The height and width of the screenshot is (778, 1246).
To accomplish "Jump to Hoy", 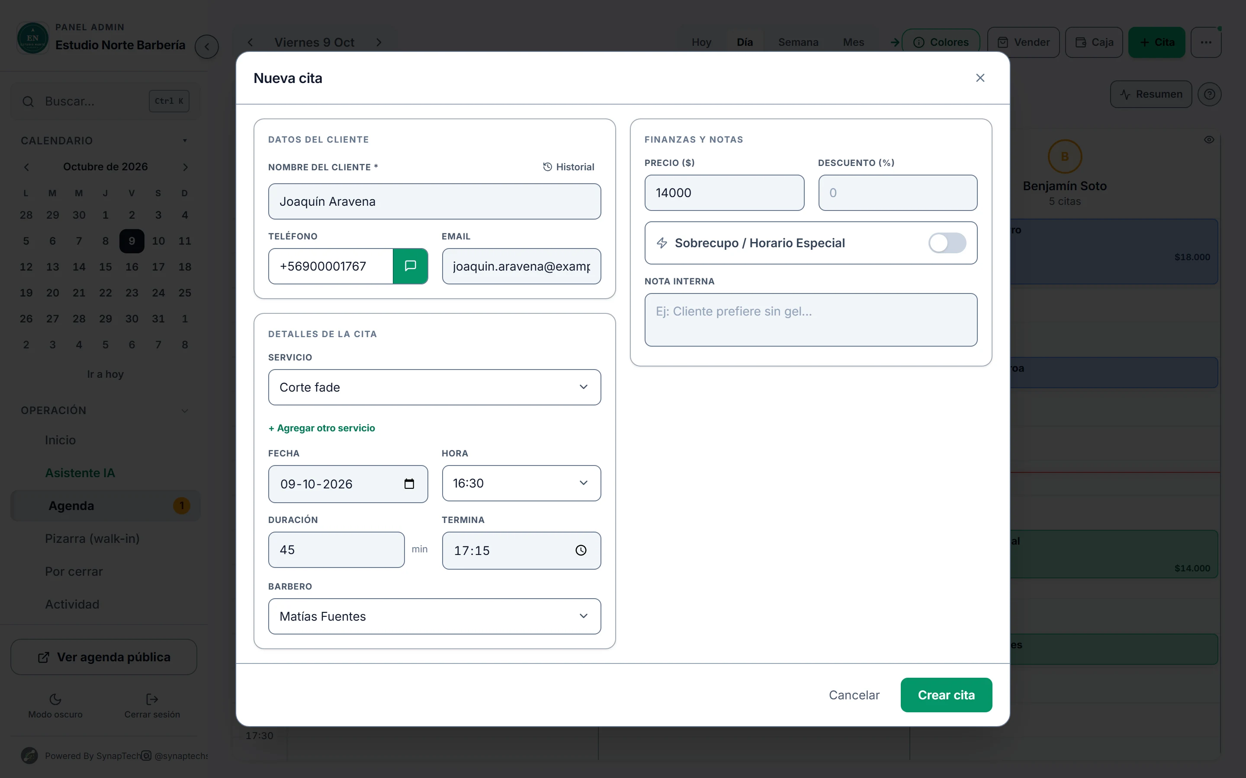I will (701, 42).
